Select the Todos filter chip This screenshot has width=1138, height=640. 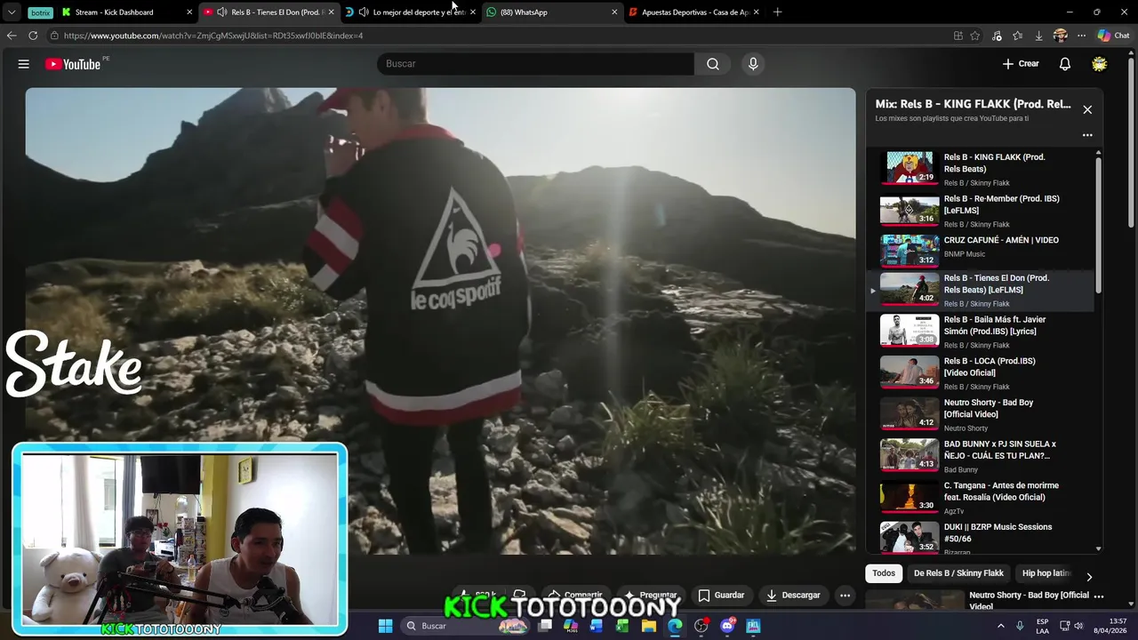(884, 573)
